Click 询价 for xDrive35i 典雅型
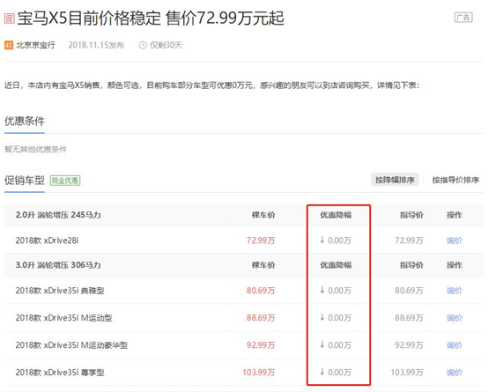This screenshot has width=488, height=392. coord(455,291)
